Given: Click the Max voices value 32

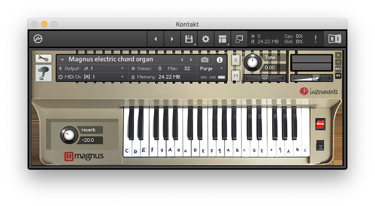Looking at the screenshot, I should pos(187,69).
